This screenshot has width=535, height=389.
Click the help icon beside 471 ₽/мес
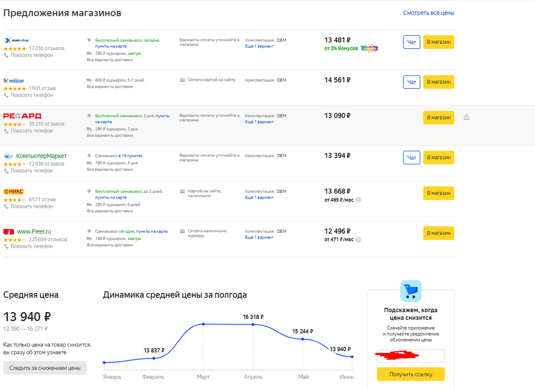click(x=358, y=240)
